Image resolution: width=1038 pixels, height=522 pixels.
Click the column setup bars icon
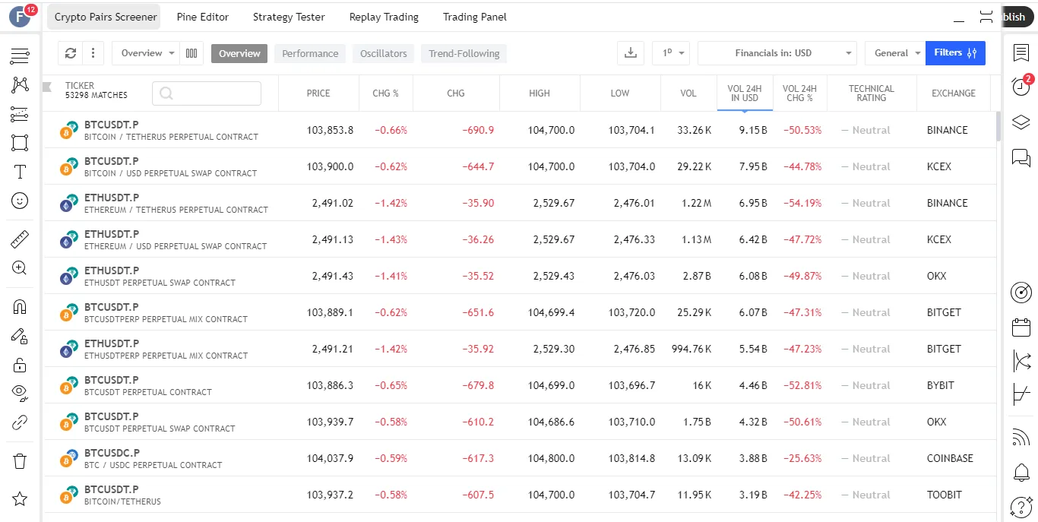(191, 53)
